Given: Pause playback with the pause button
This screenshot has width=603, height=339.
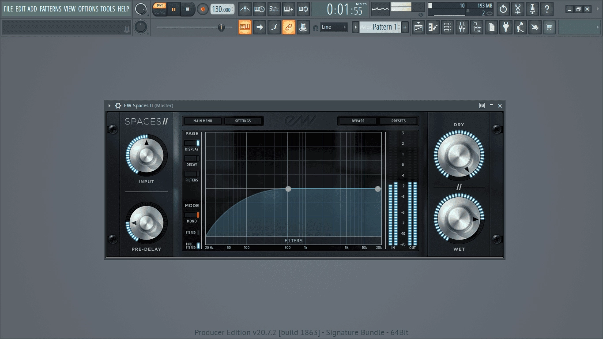Looking at the screenshot, I should coord(173,9).
